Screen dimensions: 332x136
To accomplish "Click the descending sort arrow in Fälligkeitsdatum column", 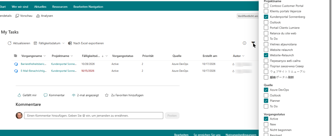I will pos(103,56).
